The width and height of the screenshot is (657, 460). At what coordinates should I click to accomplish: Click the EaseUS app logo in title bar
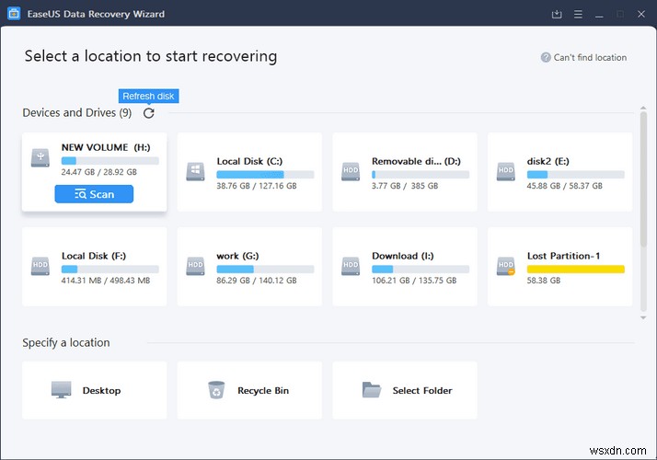14,14
